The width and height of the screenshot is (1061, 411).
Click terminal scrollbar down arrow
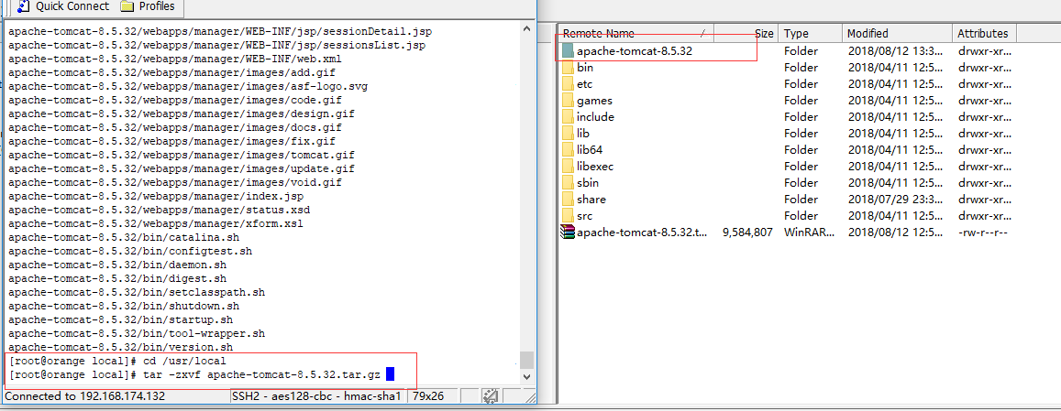click(526, 376)
